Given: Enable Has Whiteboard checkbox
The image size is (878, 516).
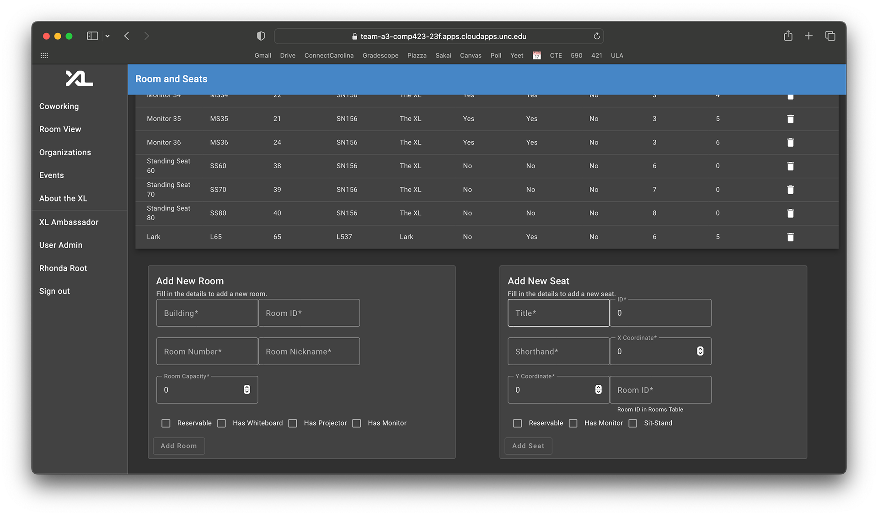Looking at the screenshot, I should (x=222, y=423).
